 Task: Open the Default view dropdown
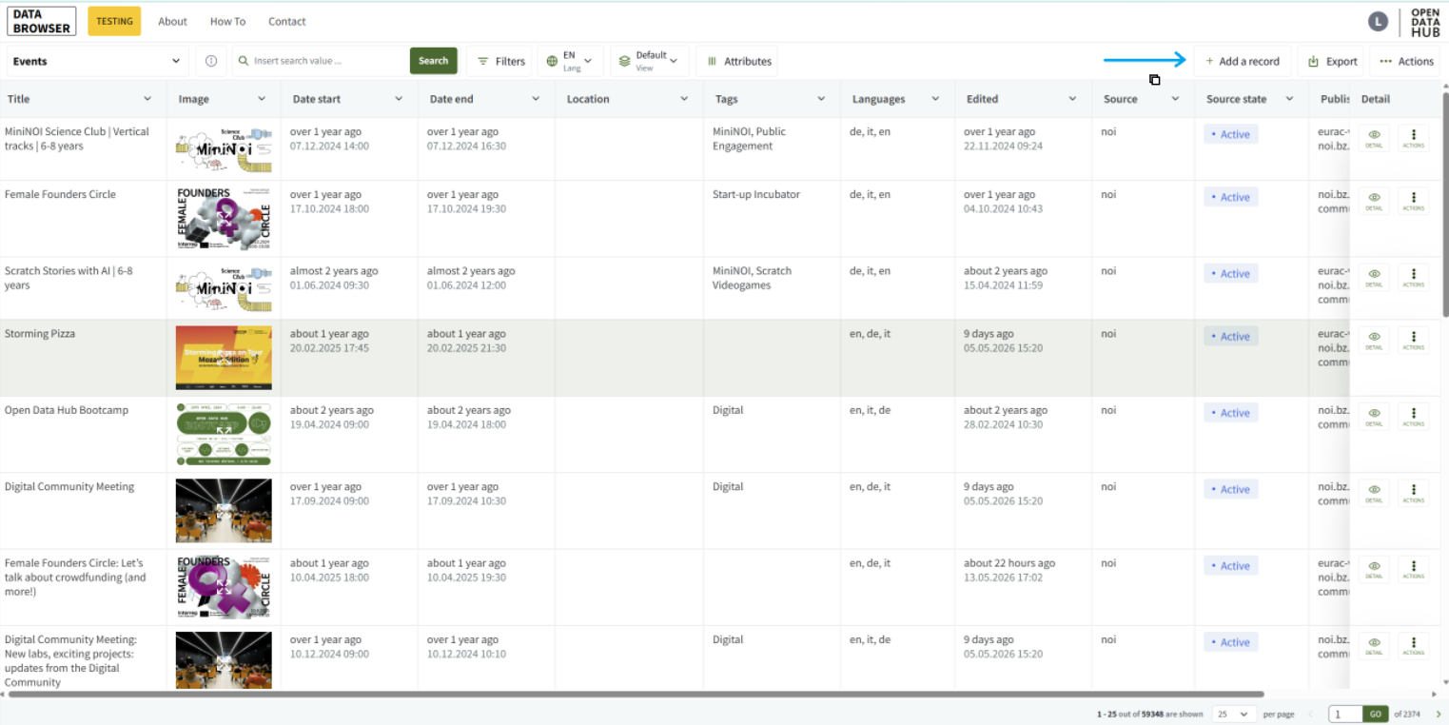click(x=650, y=61)
